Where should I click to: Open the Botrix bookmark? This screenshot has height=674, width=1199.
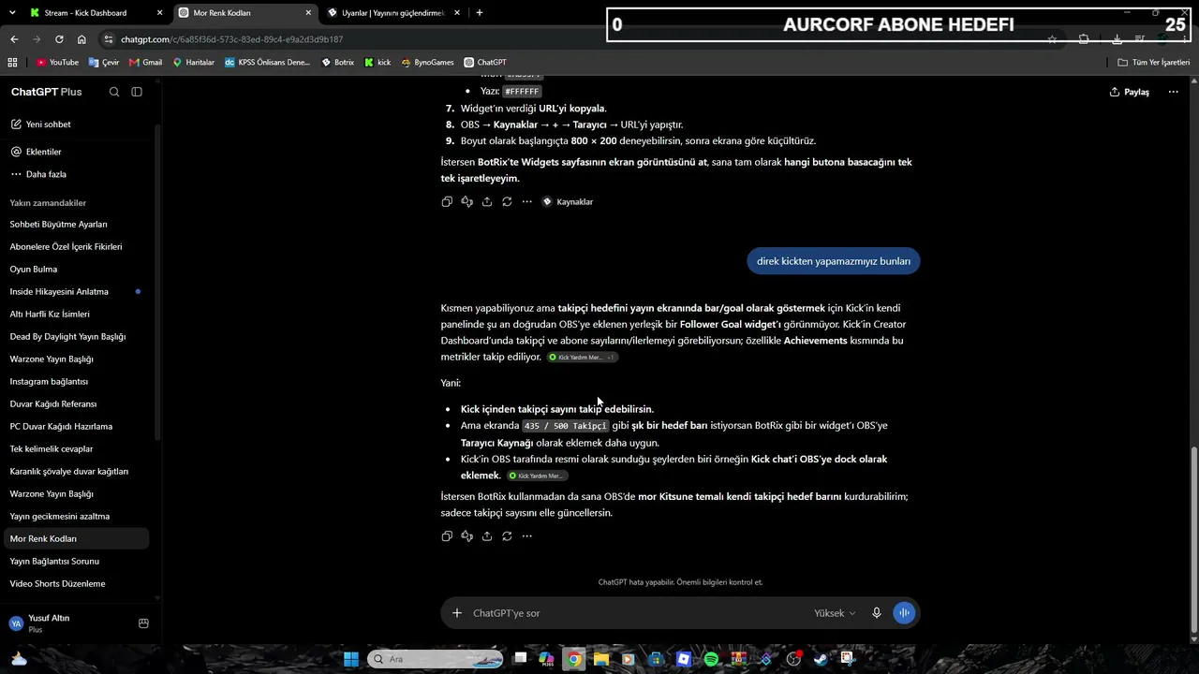[337, 63]
